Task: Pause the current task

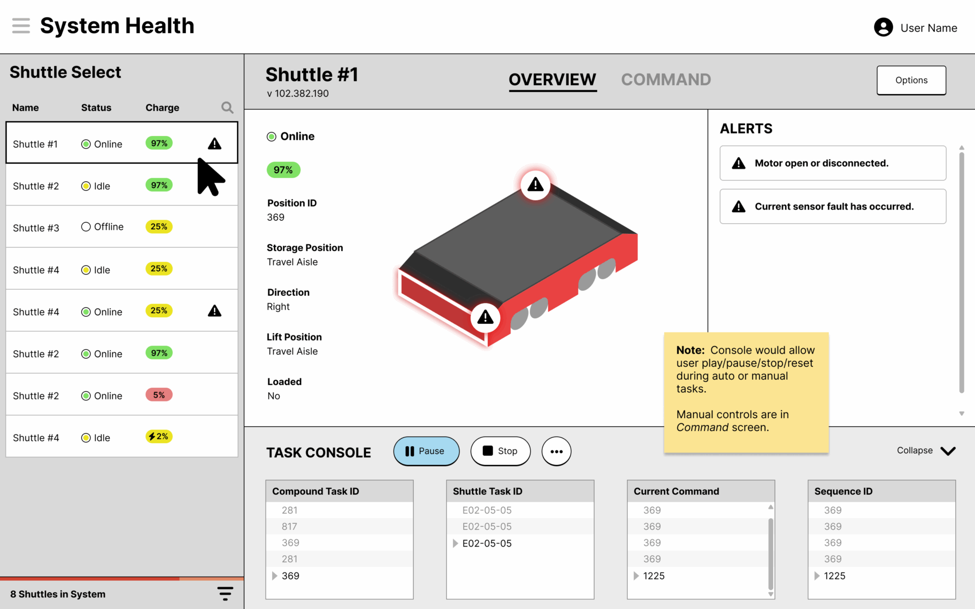Action: tap(426, 451)
